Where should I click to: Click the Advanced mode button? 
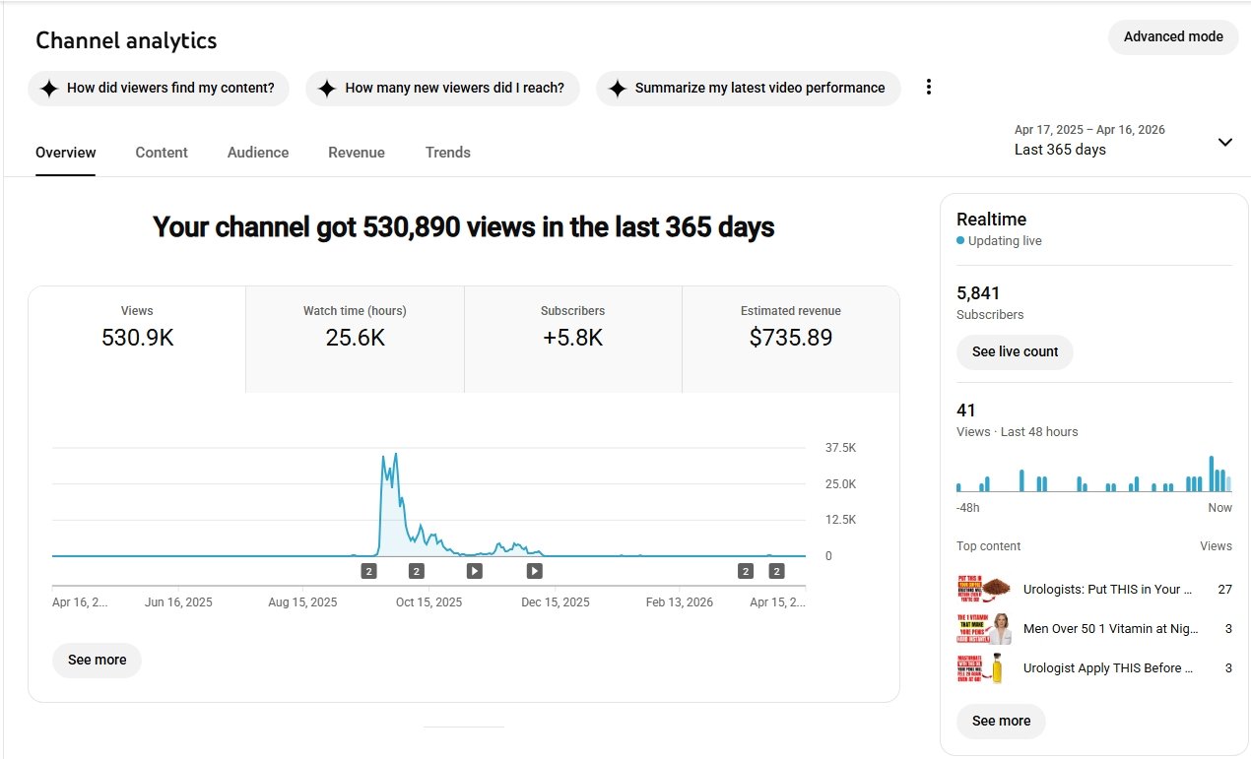point(1173,37)
